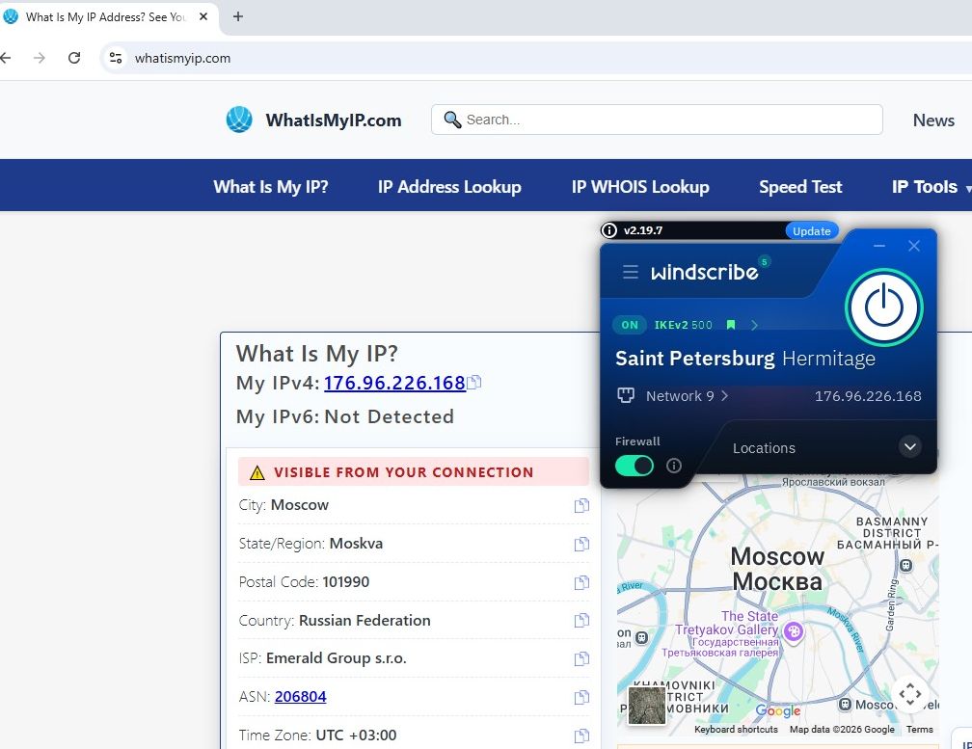
Task: Click the site search input field
Action: tap(657, 120)
